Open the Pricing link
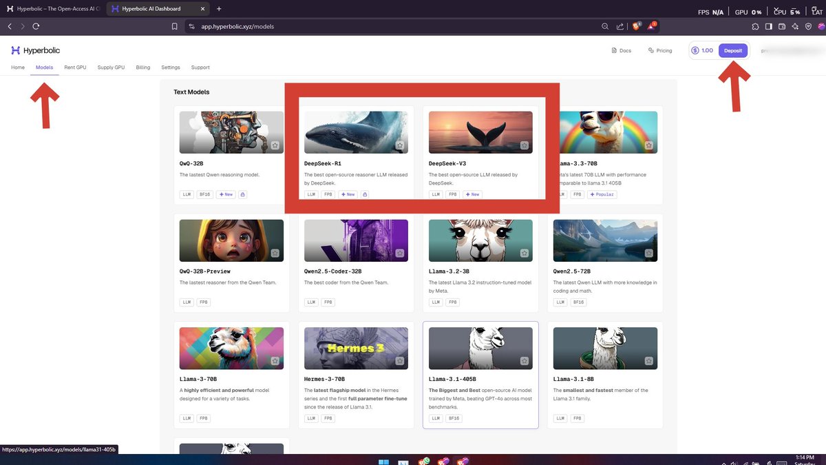The height and width of the screenshot is (465, 826). (660, 50)
